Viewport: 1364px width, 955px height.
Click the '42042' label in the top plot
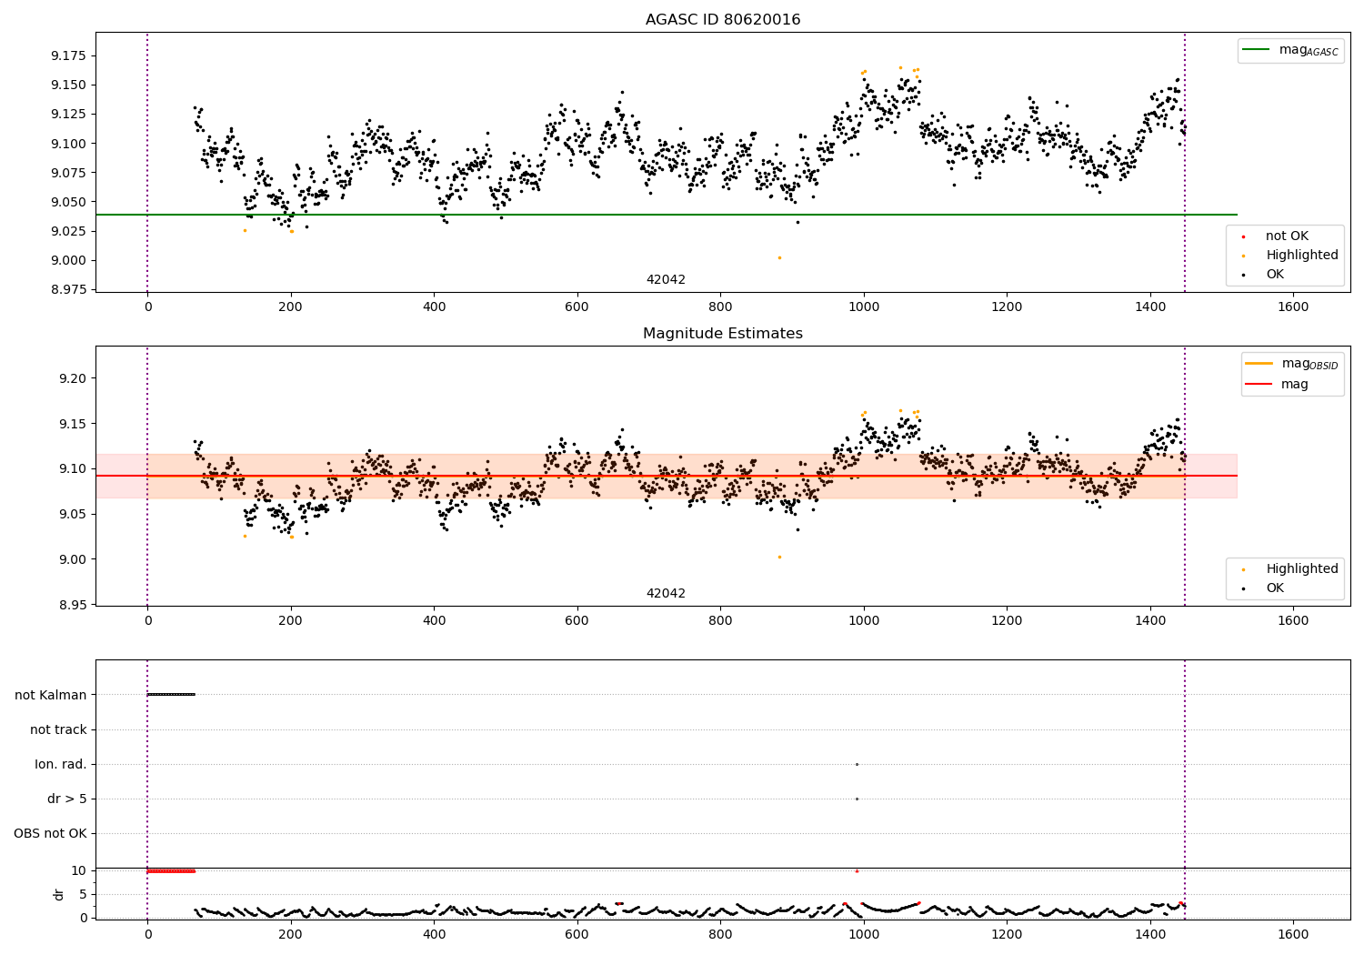[x=666, y=280]
